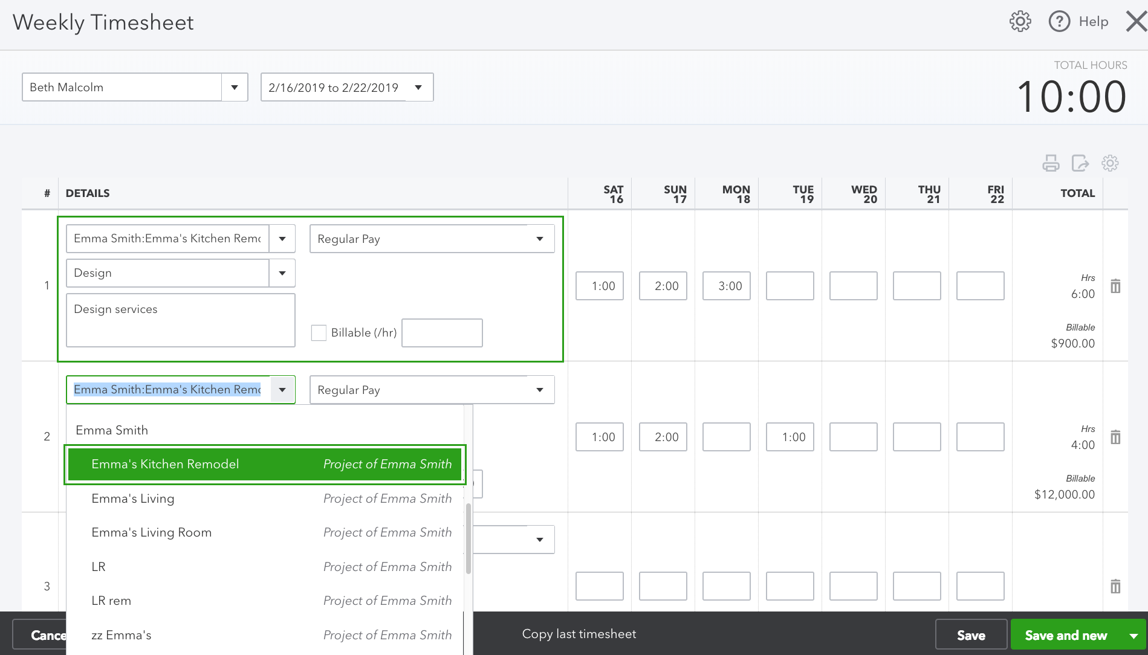The width and height of the screenshot is (1148, 655).
Task: Click row 1 empty Tuesday hours field
Action: [790, 286]
